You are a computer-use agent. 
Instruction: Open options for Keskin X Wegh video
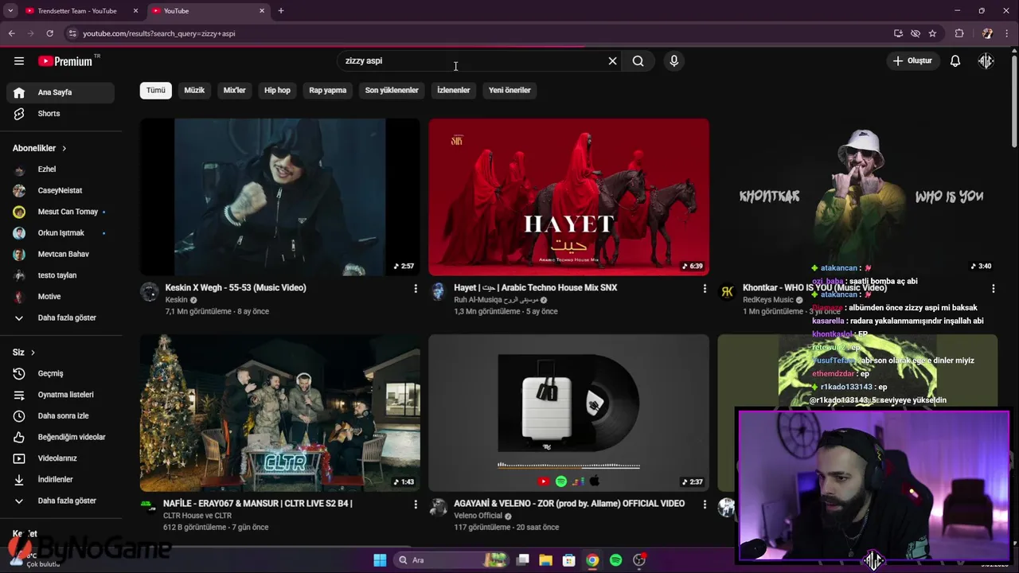click(x=415, y=288)
